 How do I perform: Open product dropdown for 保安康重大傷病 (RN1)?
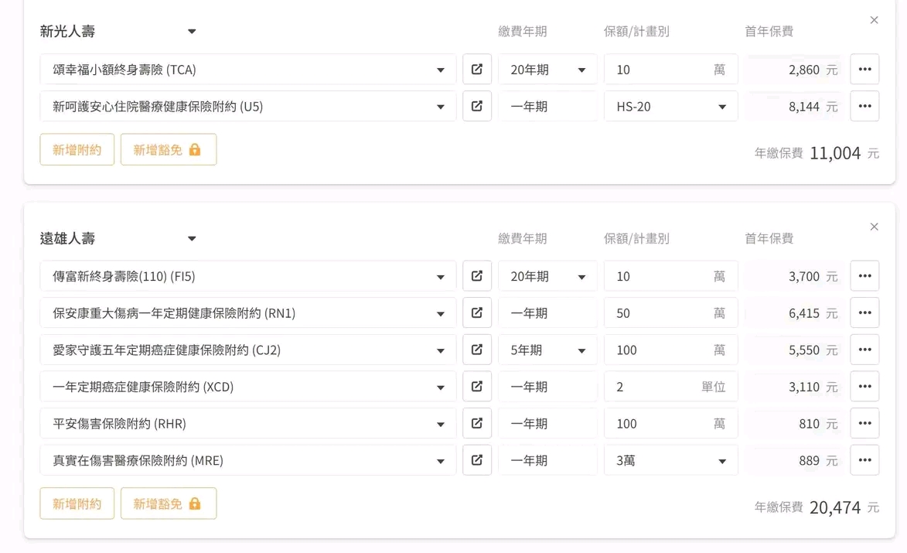pos(248,313)
